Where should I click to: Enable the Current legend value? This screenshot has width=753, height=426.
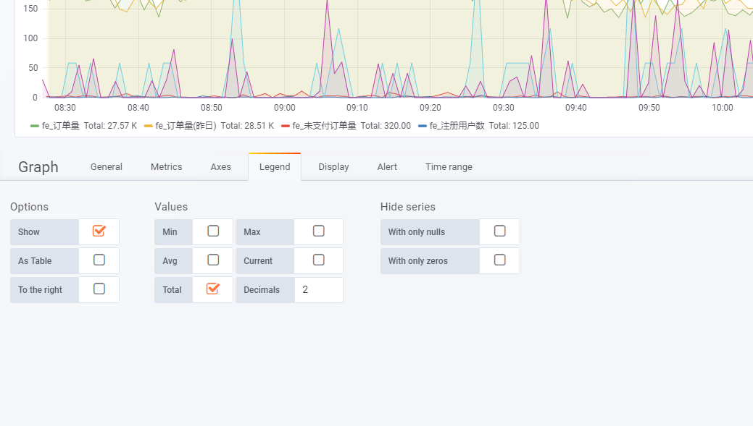[x=318, y=260]
